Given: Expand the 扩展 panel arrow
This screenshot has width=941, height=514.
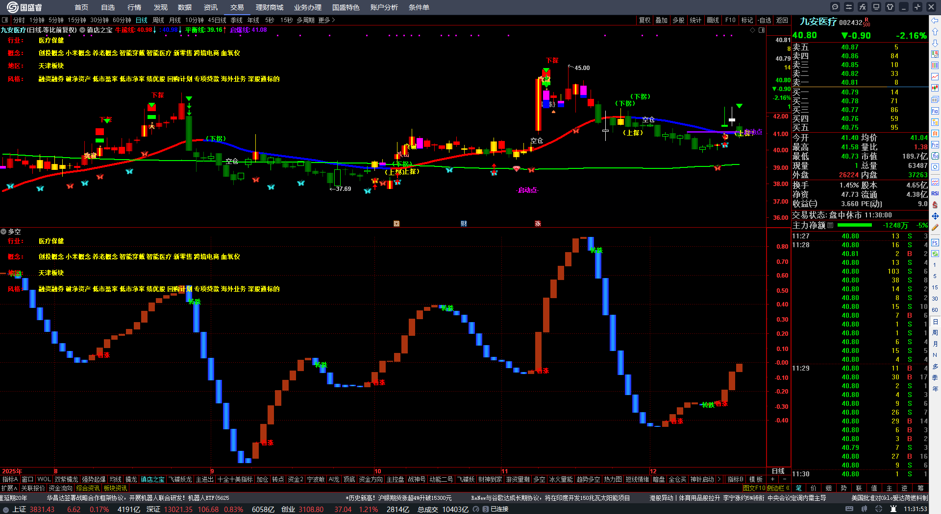Looking at the screenshot, I should (x=9, y=488).
